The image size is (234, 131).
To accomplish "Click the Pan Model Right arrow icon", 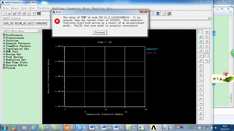I will click(x=201, y=104).
